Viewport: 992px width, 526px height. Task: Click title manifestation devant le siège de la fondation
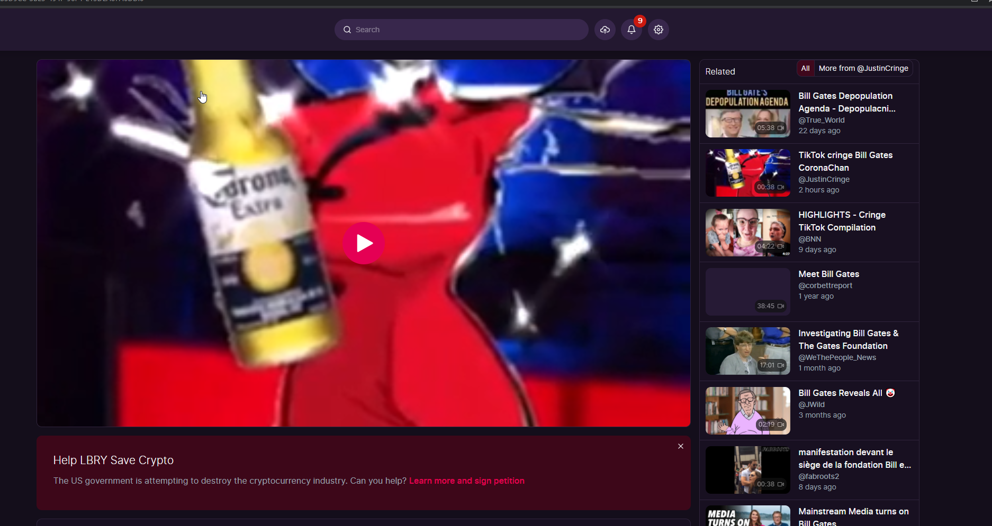click(854, 458)
